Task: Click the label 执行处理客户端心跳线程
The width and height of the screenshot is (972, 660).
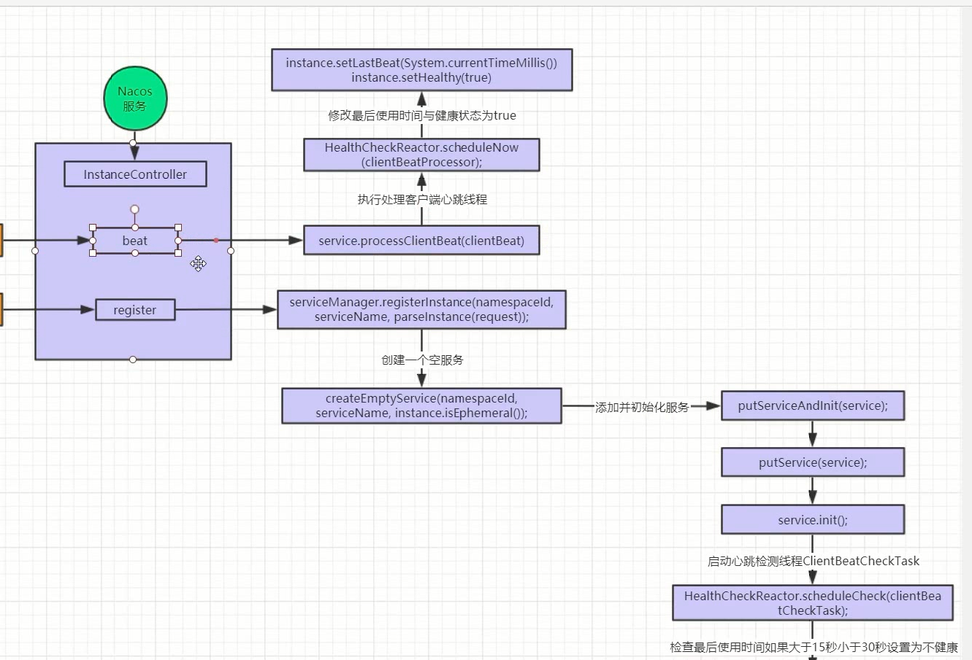Action: tap(422, 199)
